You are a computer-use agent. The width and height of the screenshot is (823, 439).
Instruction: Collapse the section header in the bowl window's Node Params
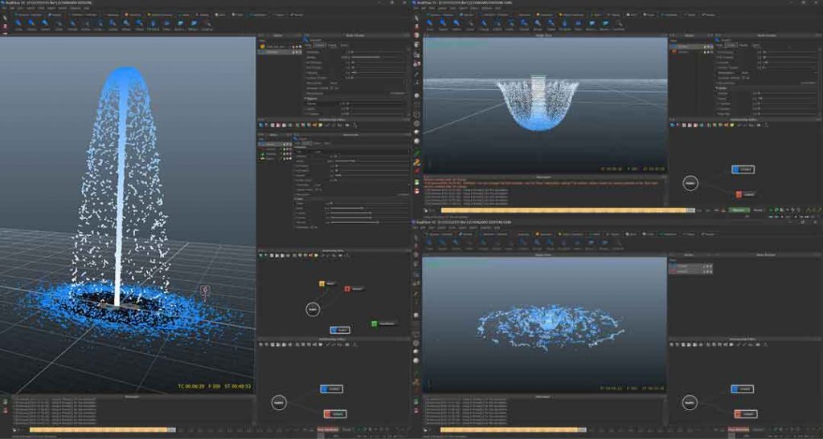pos(718,87)
